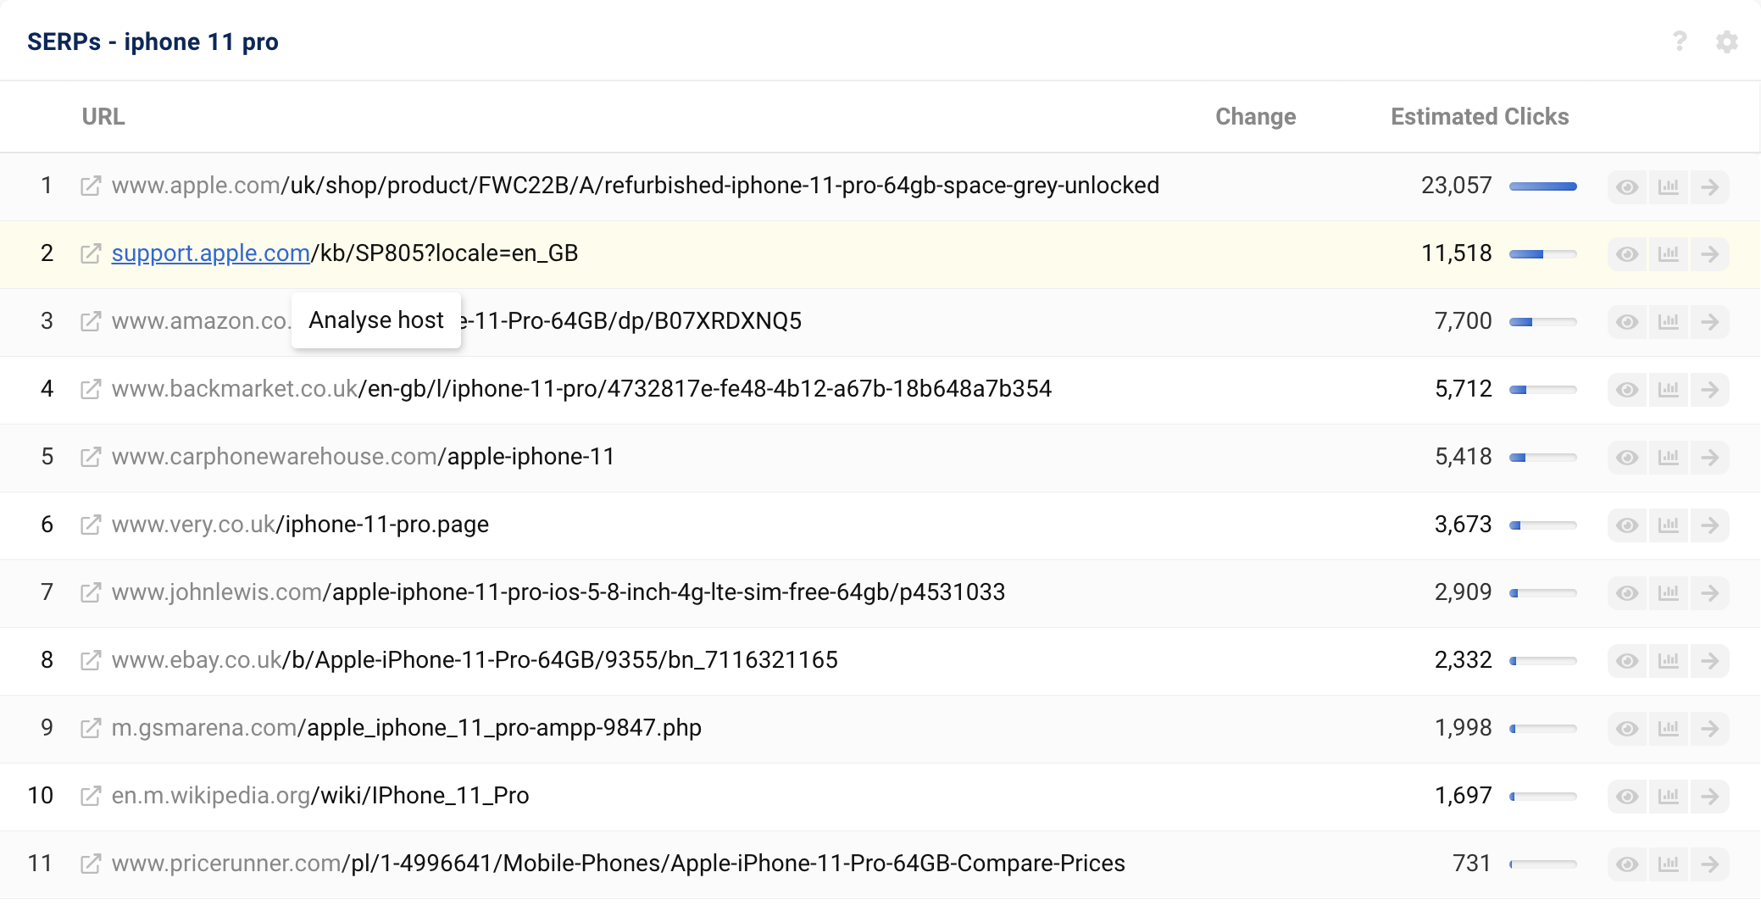
Task: Click arrow icon for wikipedia row
Action: pyautogui.click(x=1710, y=797)
